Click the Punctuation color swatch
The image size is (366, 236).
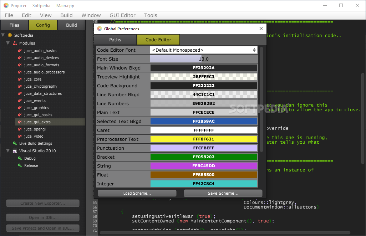[x=204, y=148]
